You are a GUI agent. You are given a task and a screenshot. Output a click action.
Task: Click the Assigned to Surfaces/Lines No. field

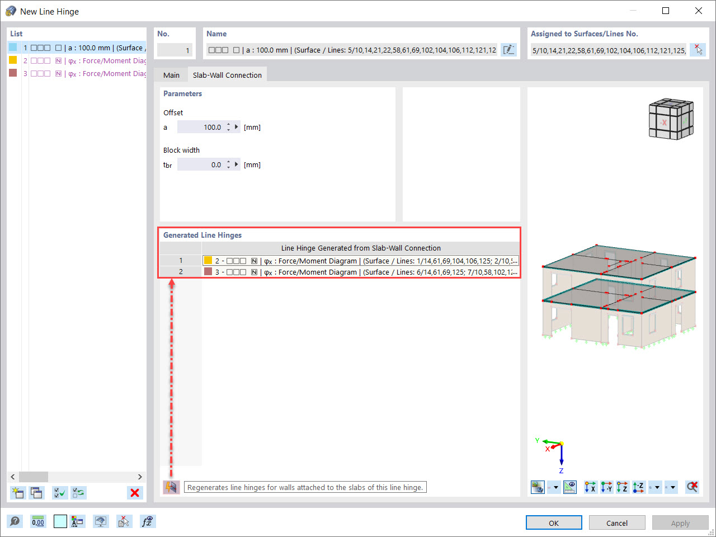click(x=608, y=50)
